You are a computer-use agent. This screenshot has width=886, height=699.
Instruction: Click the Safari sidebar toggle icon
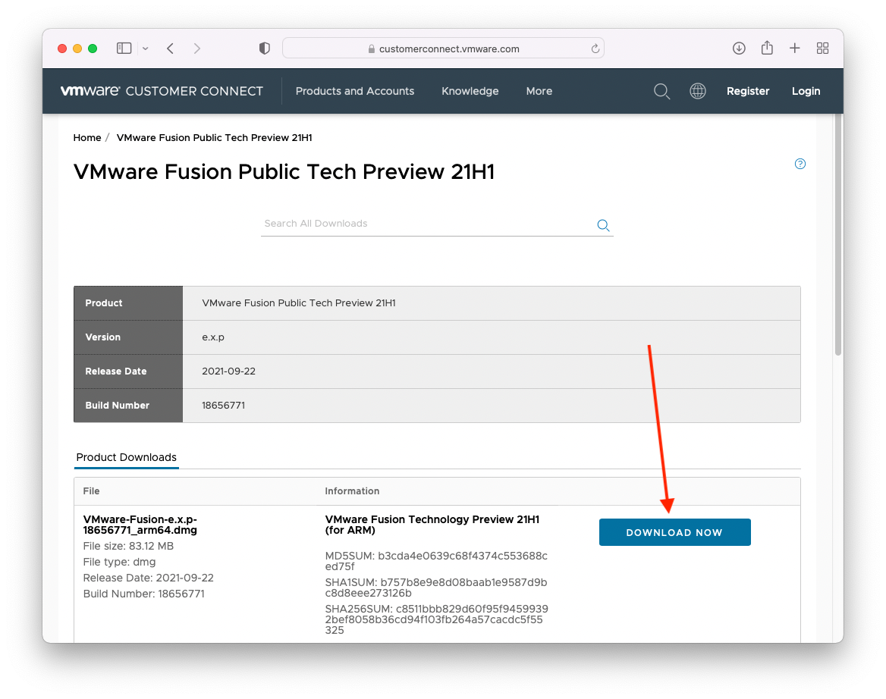[124, 49]
